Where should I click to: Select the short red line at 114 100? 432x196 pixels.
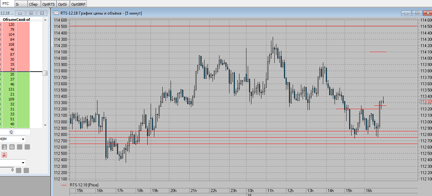coord(378,52)
